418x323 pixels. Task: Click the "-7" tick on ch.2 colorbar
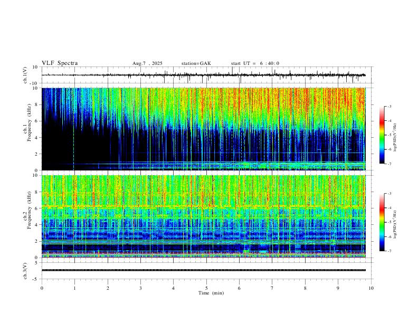(389, 251)
